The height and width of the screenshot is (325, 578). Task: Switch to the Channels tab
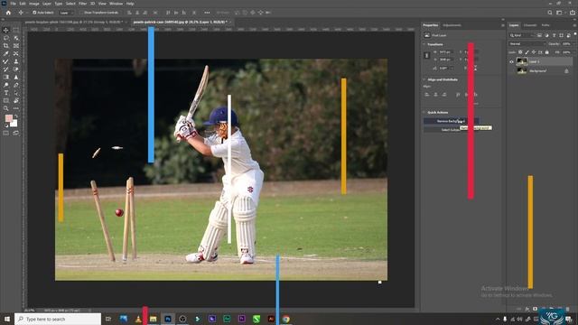530,25
